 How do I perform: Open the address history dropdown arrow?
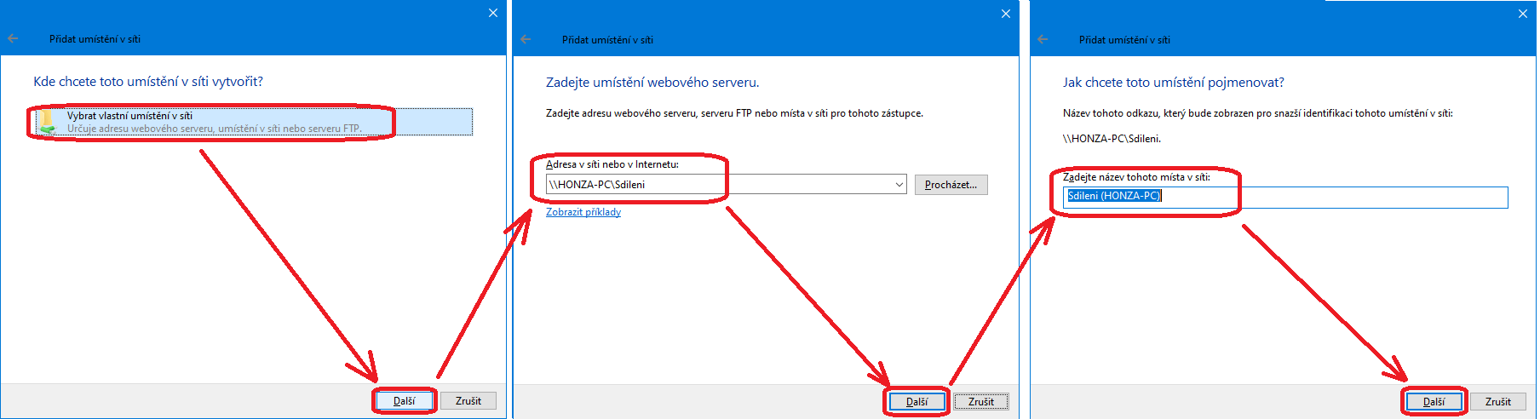899,185
